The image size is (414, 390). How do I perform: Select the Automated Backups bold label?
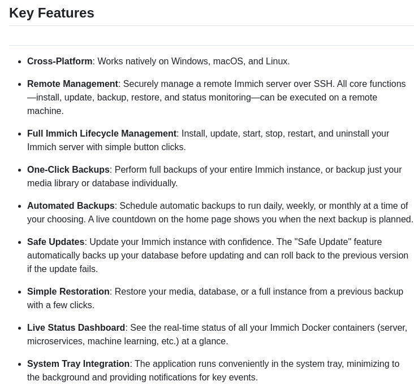pos(71,205)
